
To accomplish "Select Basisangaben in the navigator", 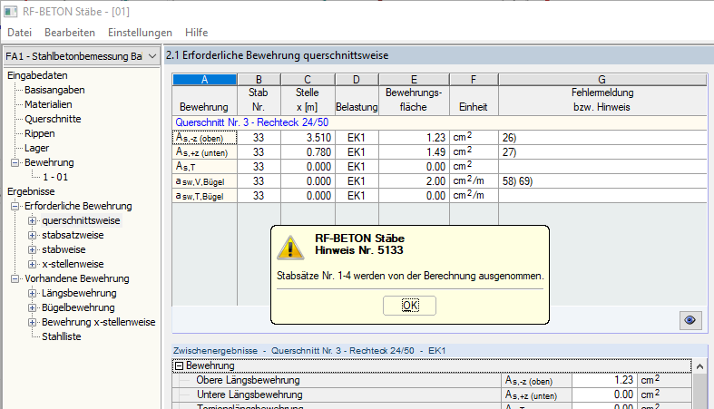I will (54, 90).
